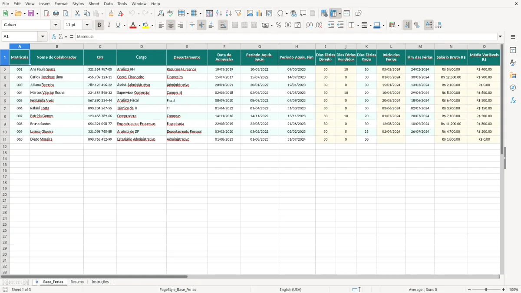Toggle right text alignment
Screen dimensions: 521x293
(x=180, y=25)
